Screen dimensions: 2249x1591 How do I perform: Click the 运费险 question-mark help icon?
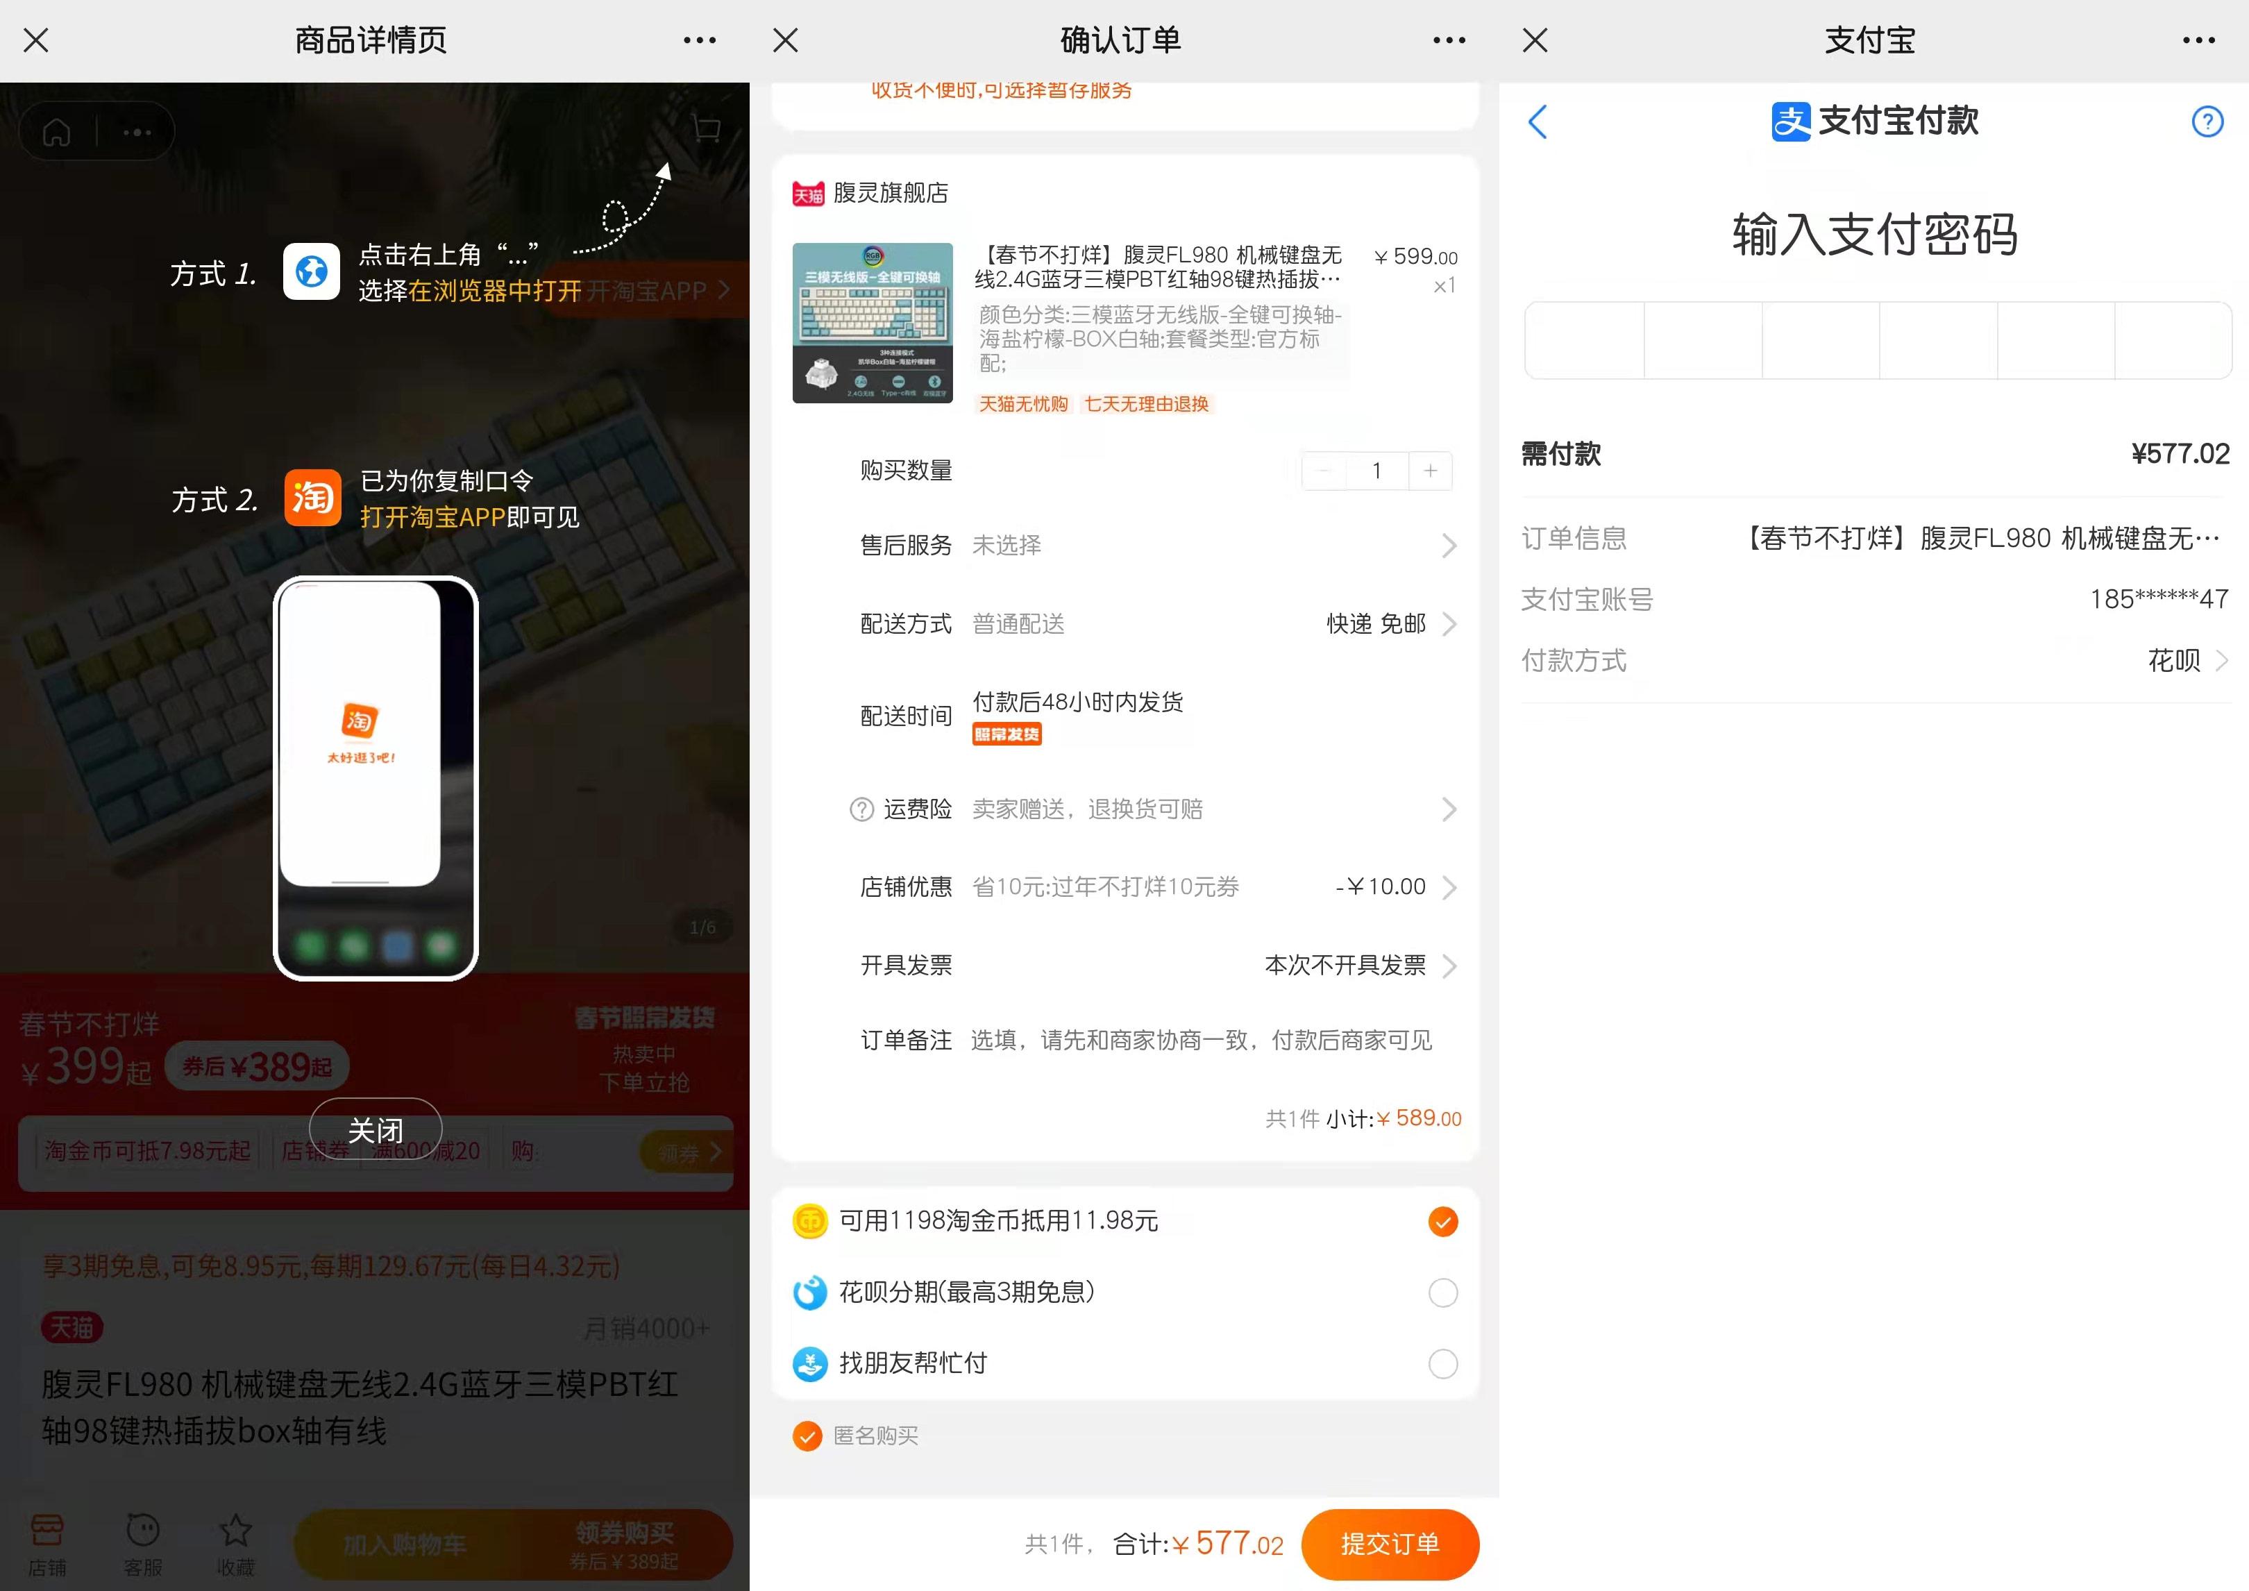click(861, 809)
